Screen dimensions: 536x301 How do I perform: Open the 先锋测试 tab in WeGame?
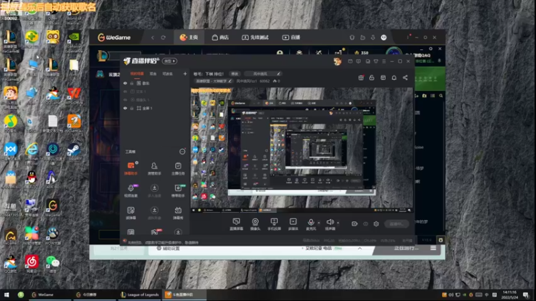[x=255, y=37]
